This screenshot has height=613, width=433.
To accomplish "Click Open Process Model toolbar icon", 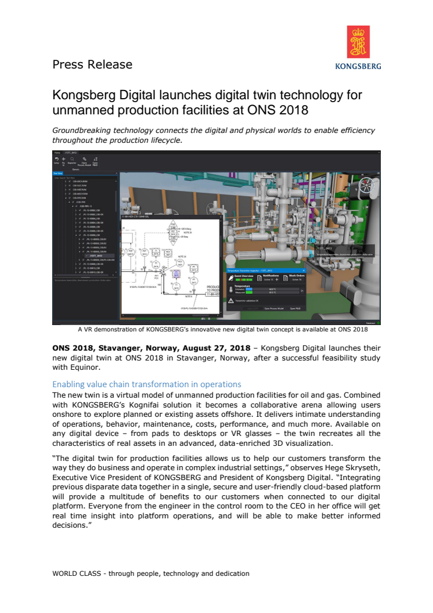I will pyautogui.click(x=85, y=159).
